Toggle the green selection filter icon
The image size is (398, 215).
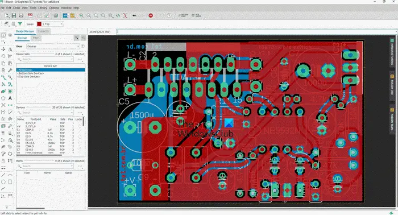20,24
